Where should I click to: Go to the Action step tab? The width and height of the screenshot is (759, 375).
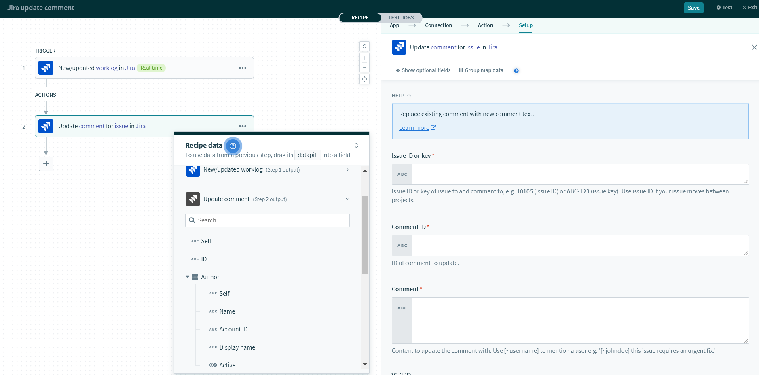(x=485, y=25)
